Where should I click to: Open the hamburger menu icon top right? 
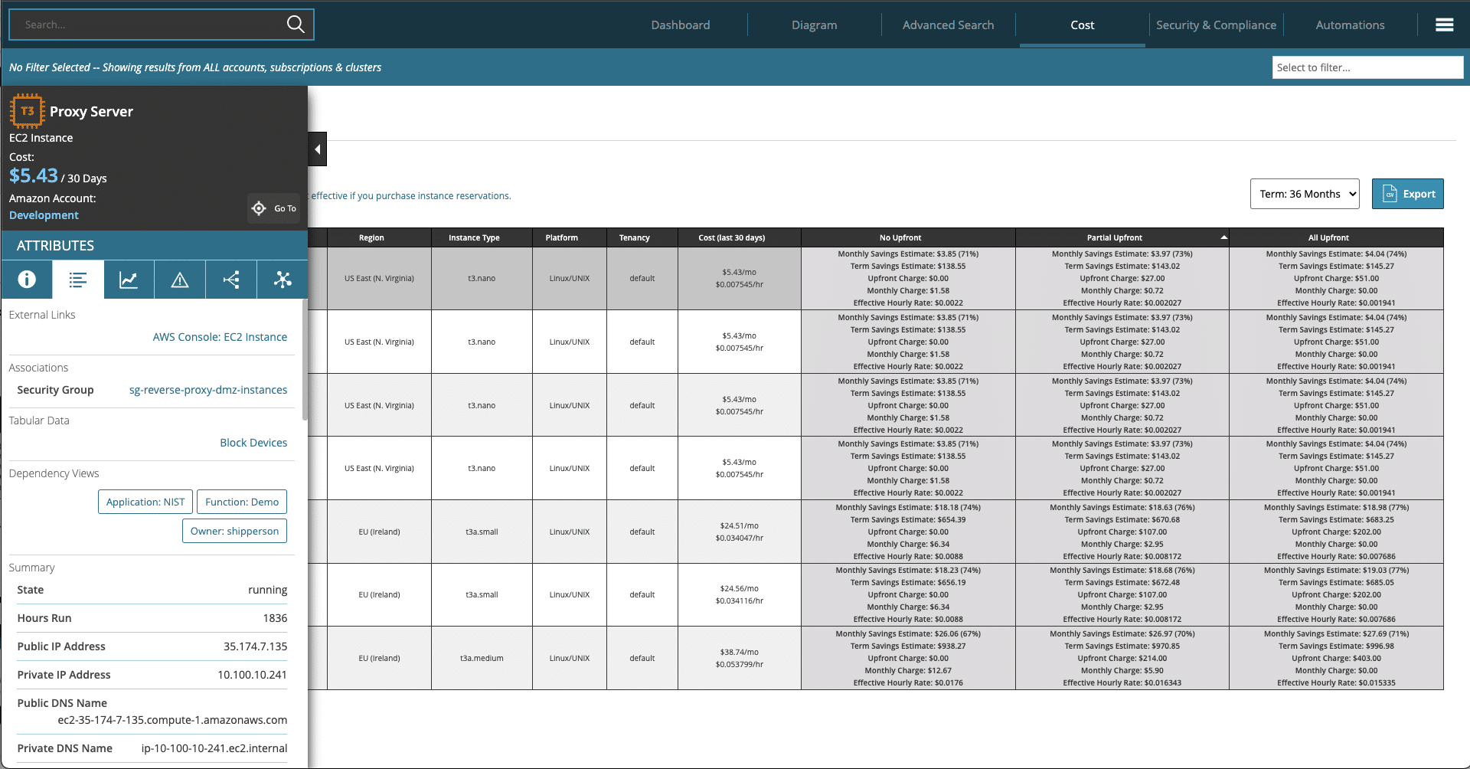tap(1445, 24)
